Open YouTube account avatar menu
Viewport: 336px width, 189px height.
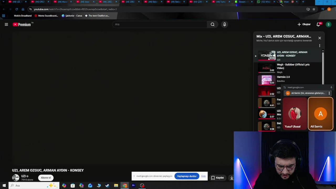[x=328, y=24]
